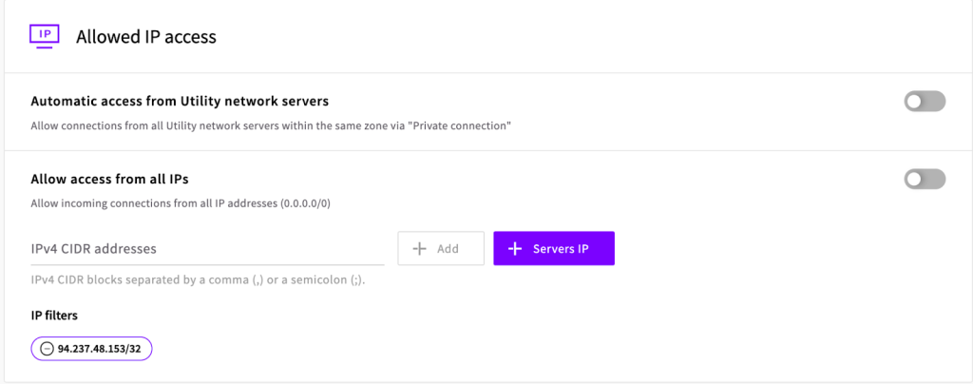This screenshot has height=384, width=973.
Task: Click the IPv4 CIDR blocks separator hint text
Action: click(199, 279)
